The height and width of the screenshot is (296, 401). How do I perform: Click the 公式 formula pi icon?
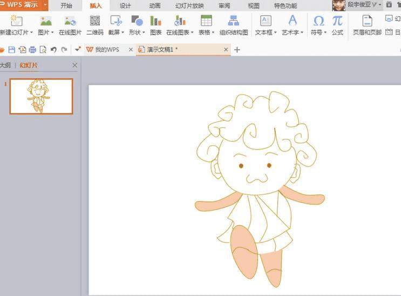[x=337, y=25]
